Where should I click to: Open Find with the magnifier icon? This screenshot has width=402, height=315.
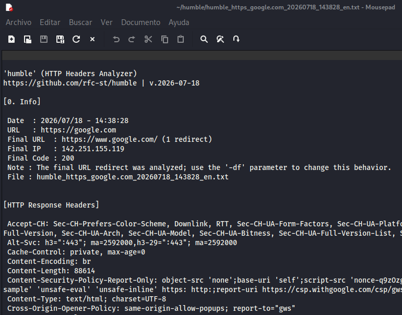click(x=204, y=39)
